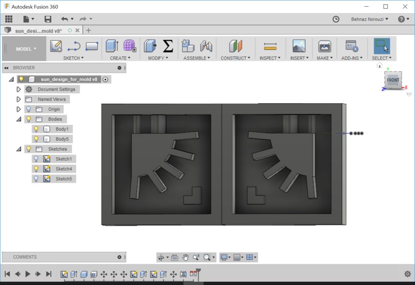Open the Behnaz Norouzi account dropdown
Screen dimensions: 415x285
[x=370, y=19]
